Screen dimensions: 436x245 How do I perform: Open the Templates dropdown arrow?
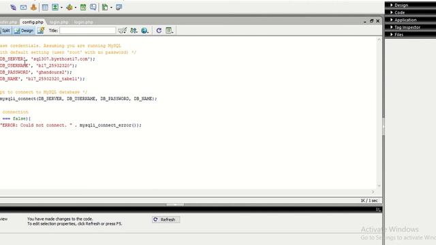(111, 7)
